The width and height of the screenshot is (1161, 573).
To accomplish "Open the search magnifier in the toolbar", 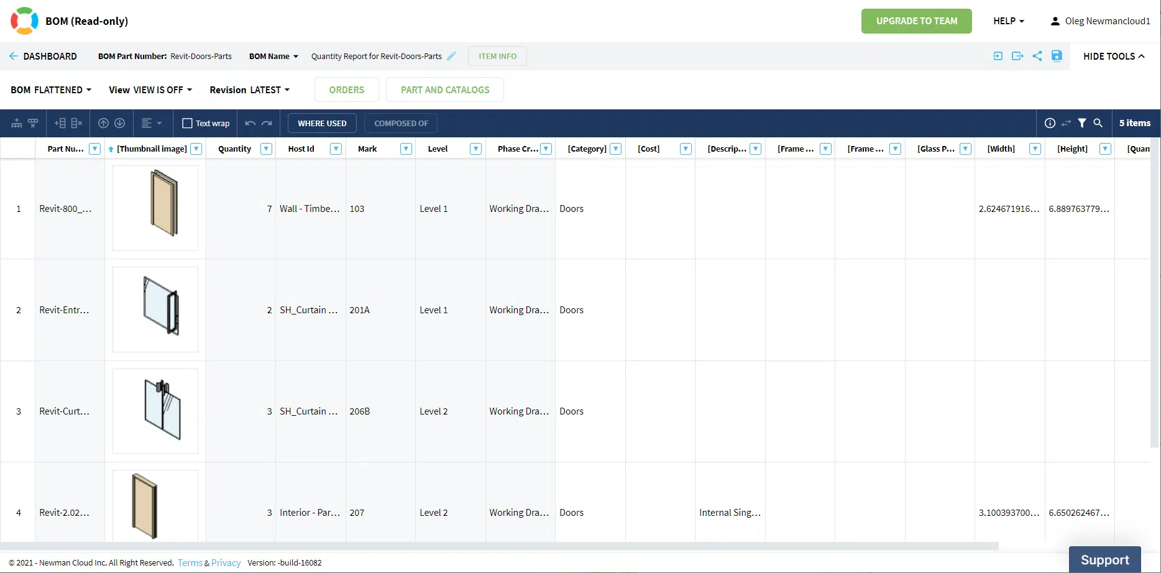I will click(1098, 123).
